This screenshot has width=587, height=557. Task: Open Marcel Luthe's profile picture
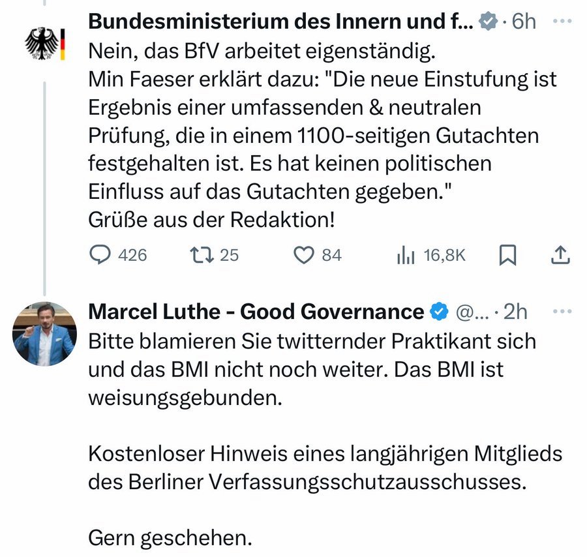44,333
